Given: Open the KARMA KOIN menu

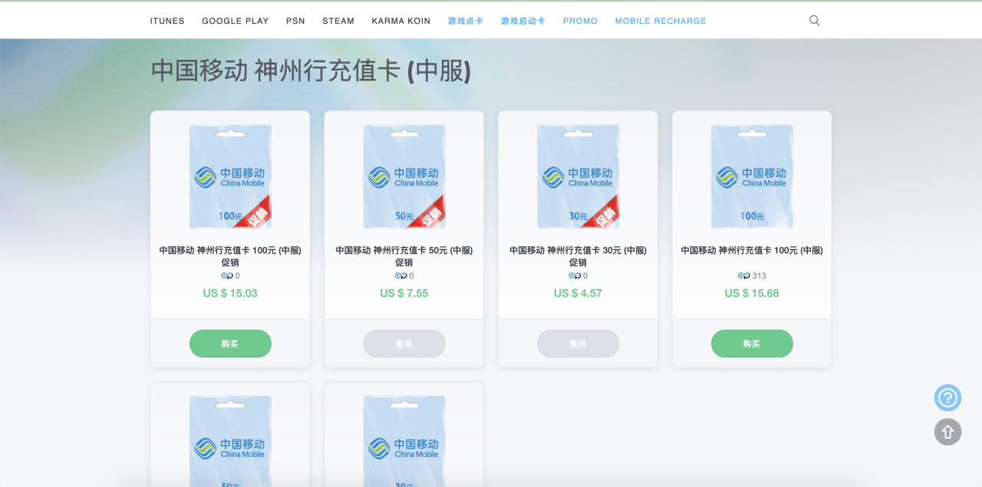Looking at the screenshot, I should [401, 21].
